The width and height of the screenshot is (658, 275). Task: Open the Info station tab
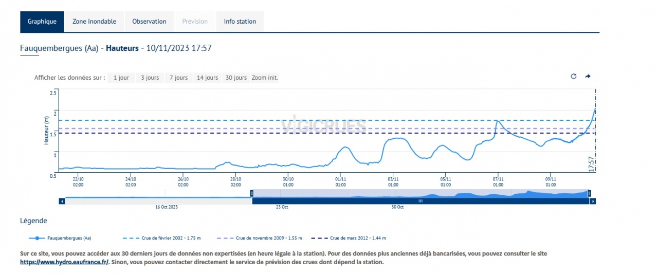240,22
